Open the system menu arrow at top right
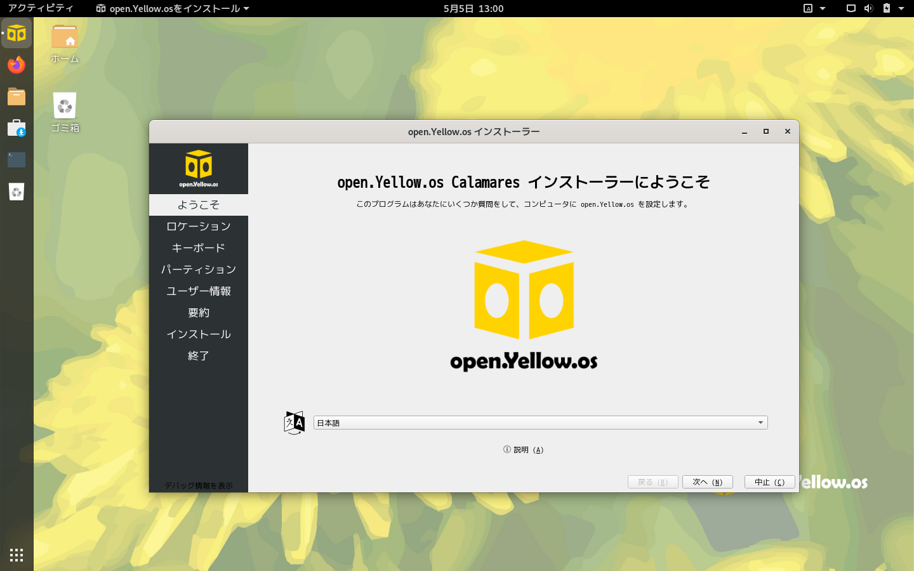Image resolution: width=914 pixels, height=571 pixels. click(901, 8)
